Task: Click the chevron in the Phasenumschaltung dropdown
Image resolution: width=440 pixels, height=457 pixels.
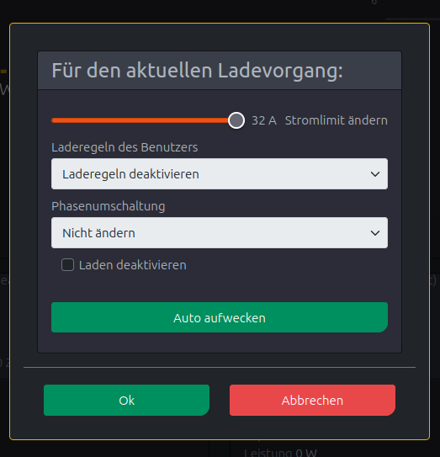Action: (x=375, y=233)
